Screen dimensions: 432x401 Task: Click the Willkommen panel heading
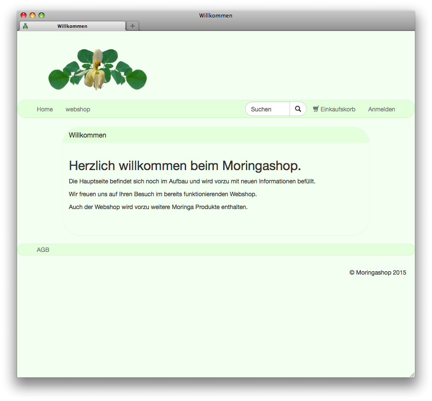click(87, 135)
